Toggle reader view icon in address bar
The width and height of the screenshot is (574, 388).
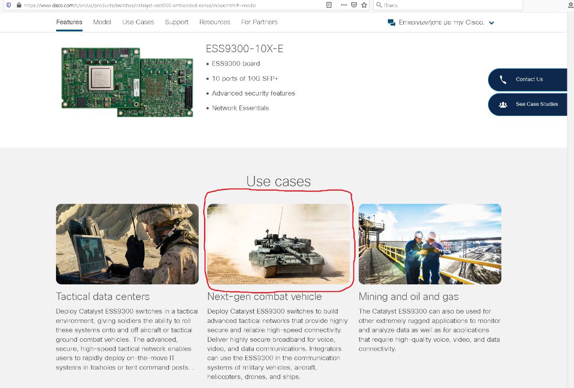click(x=329, y=5)
